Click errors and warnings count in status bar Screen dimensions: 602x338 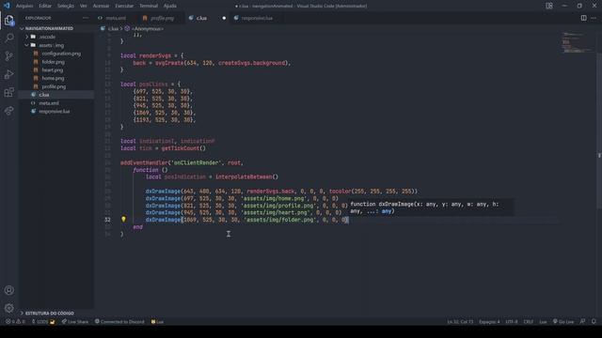pos(15,322)
